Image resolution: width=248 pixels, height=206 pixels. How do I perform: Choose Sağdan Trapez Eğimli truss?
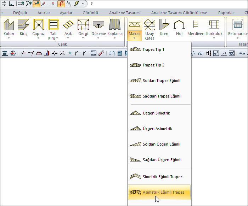162,96
